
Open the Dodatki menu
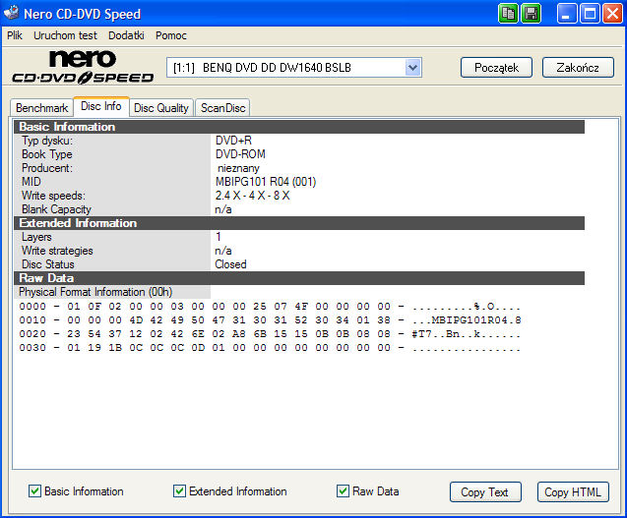click(x=126, y=35)
